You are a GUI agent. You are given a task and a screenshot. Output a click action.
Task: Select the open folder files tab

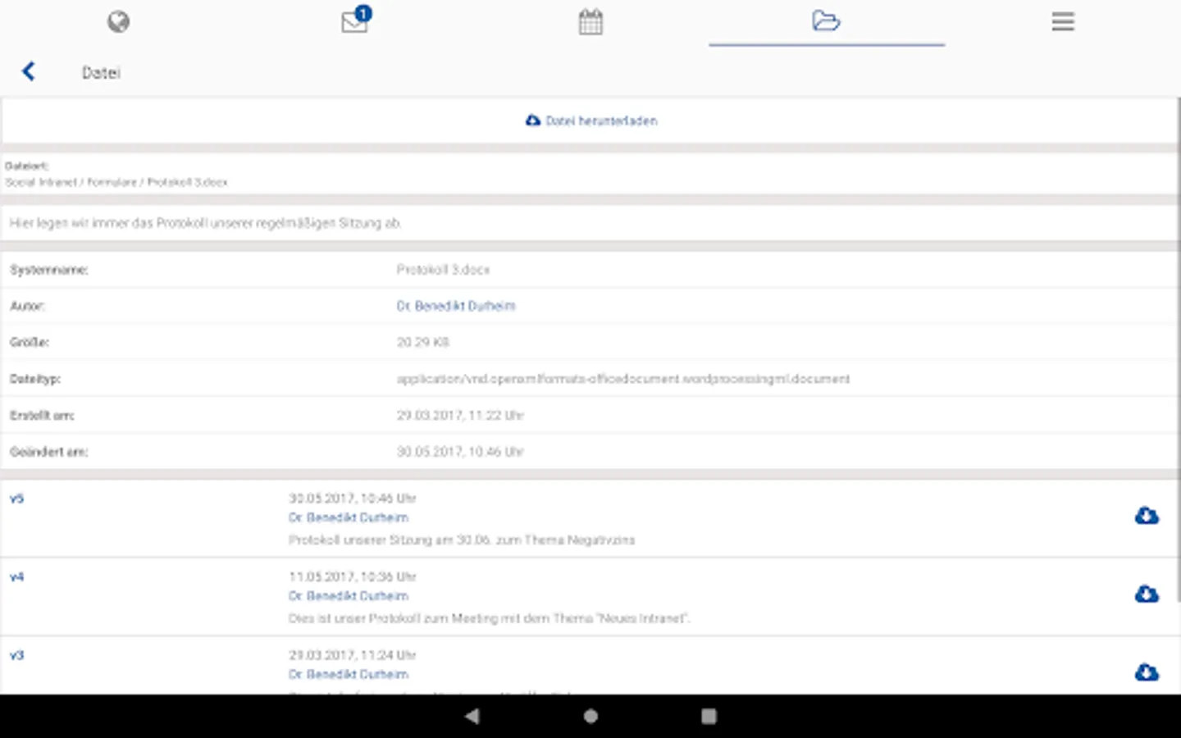[826, 20]
